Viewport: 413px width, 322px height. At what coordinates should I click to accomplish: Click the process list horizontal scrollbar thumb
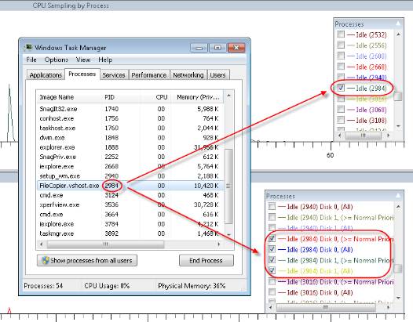pos(106,244)
